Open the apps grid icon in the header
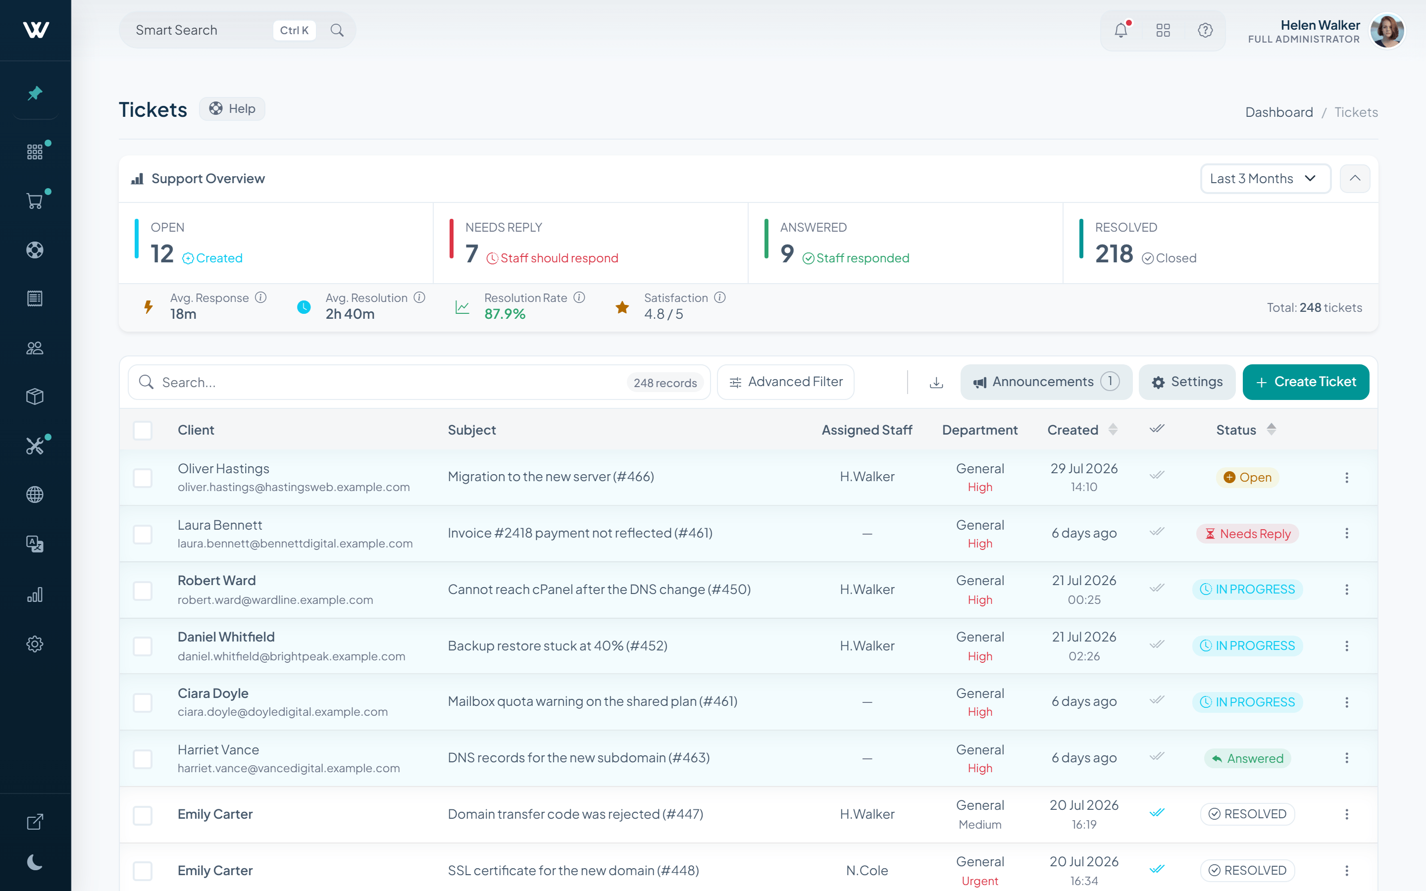Screen dimensions: 1426x891 coord(1163,30)
